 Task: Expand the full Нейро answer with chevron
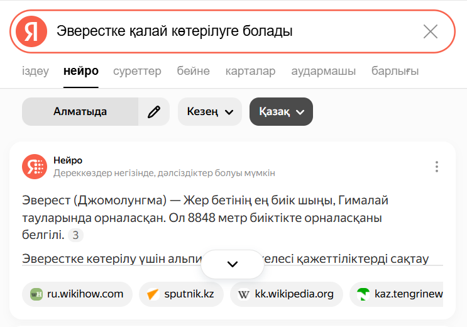point(233,264)
